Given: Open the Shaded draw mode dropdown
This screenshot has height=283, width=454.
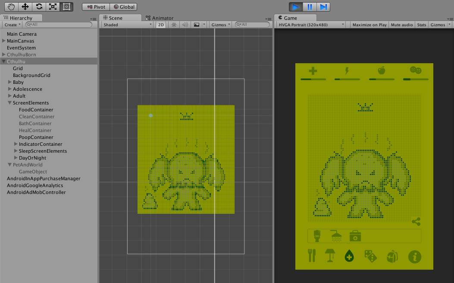Looking at the screenshot, I should tap(127, 25).
